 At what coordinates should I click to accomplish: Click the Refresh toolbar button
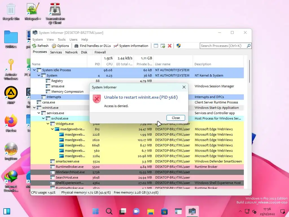point(40,46)
